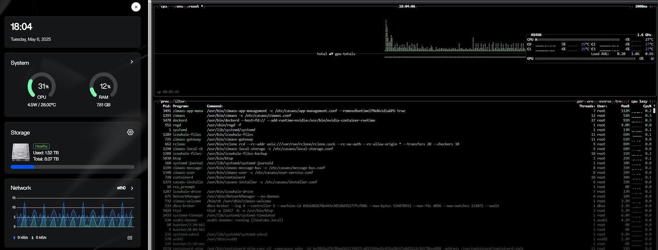Click the plus sign after 2000ms
This screenshot has width=658, height=250.
[x=650, y=7]
